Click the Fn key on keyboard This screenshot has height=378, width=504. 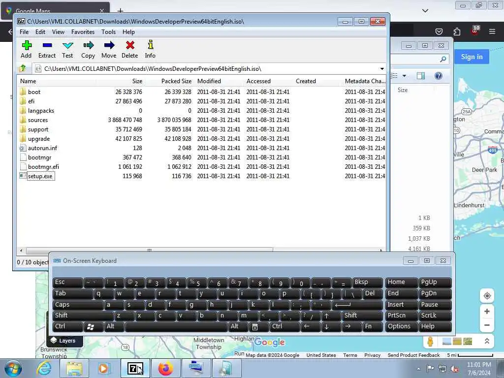(x=373, y=327)
